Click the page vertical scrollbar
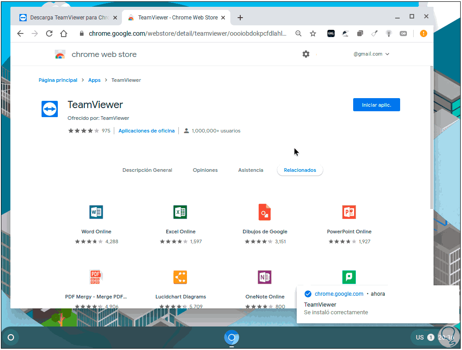This screenshot has height=350, width=462. 432,137
